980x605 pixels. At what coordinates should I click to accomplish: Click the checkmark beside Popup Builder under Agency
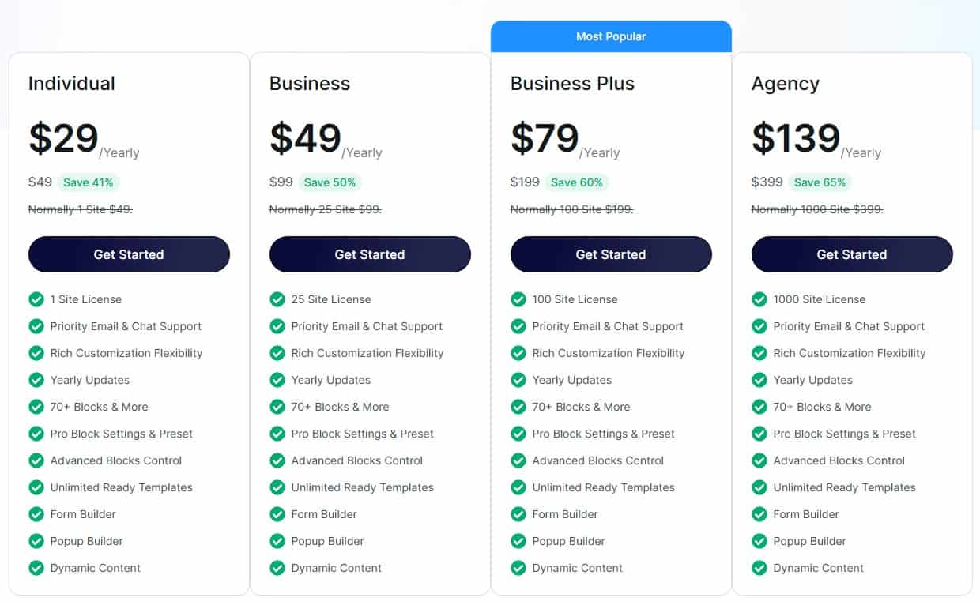point(759,541)
